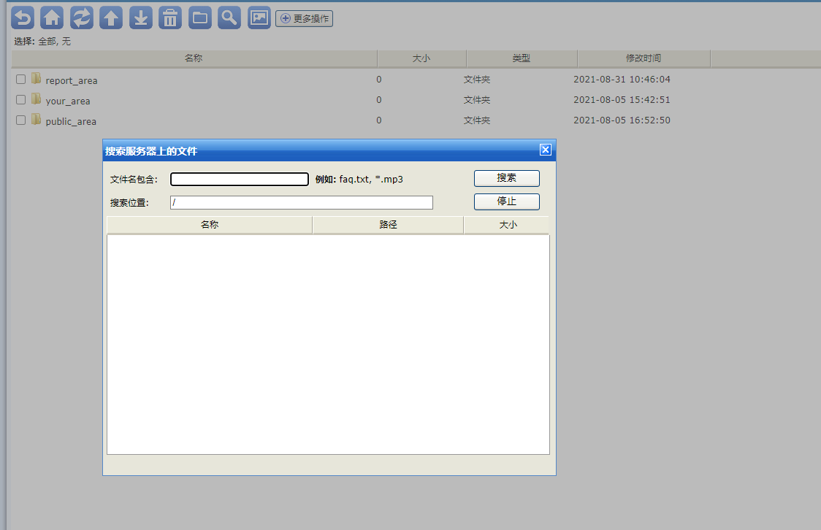Open the search magnifier tool
The image size is (821, 530).
pyautogui.click(x=229, y=18)
